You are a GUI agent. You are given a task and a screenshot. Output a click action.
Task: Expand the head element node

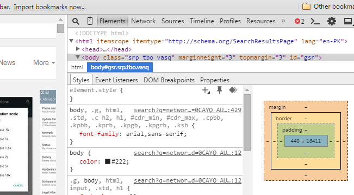point(78,49)
